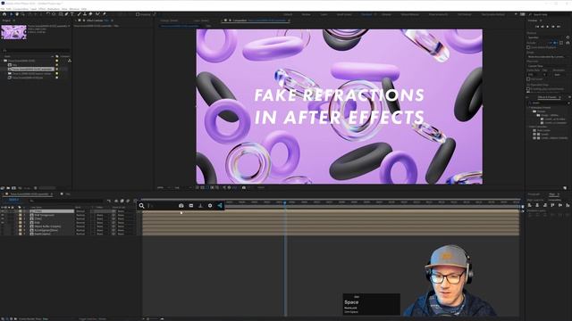Image resolution: width=572 pixels, height=321 pixels.
Task: Select the Eraser tool
Action: (x=90, y=14)
